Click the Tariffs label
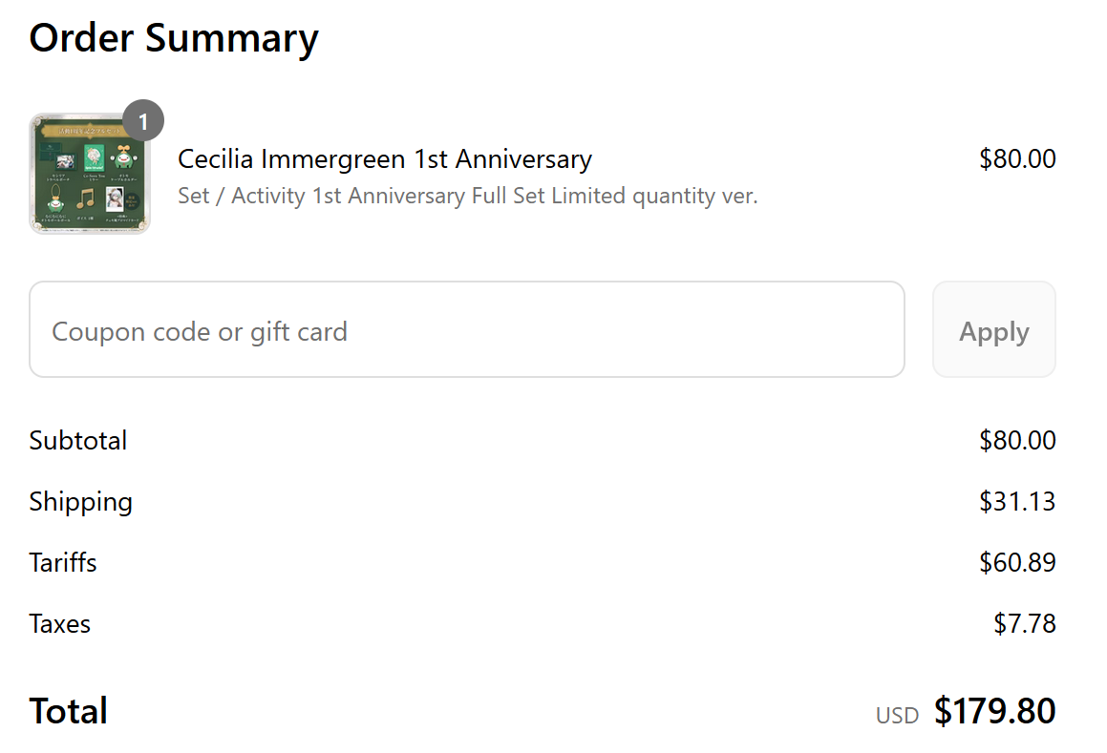 (63, 562)
